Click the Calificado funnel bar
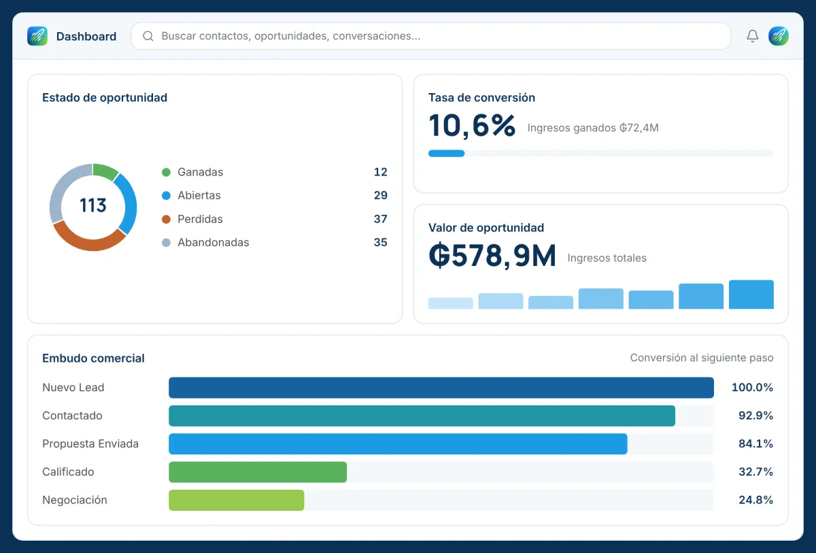This screenshot has width=816, height=553. [258, 472]
